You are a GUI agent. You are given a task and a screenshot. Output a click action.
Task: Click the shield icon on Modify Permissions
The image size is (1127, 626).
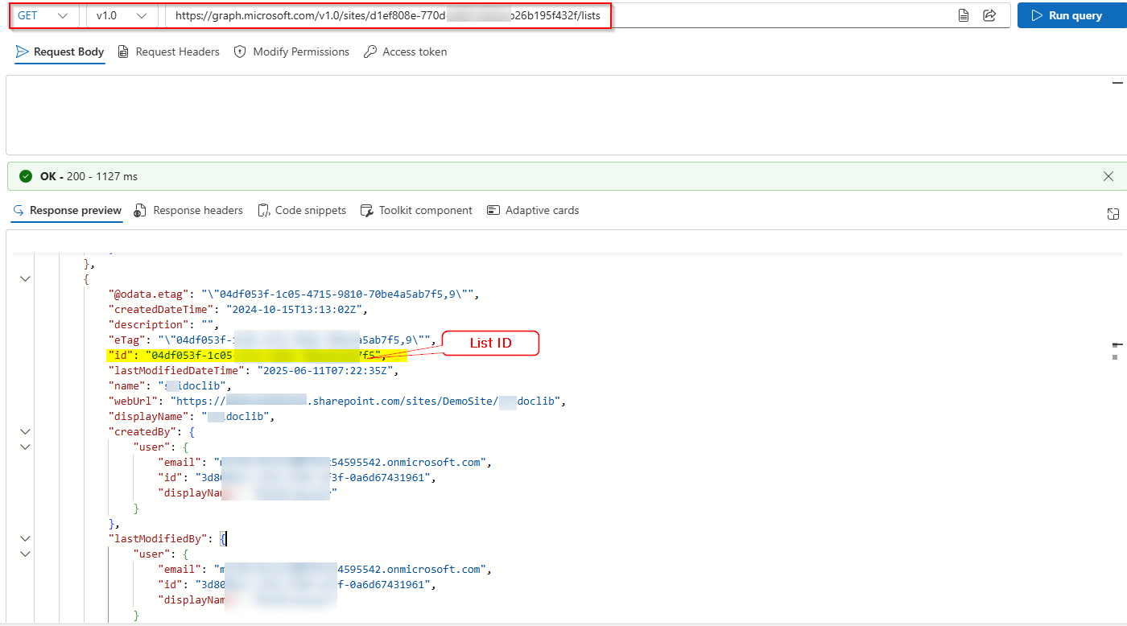[239, 51]
